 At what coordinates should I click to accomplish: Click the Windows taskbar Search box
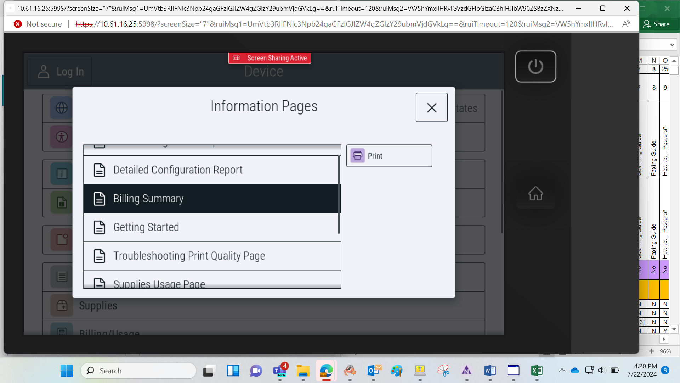pyautogui.click(x=138, y=371)
